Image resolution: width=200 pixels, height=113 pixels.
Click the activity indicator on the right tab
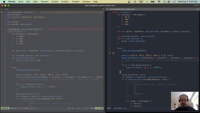198,9
